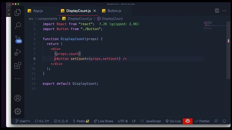The width and height of the screenshot is (232, 130).
Task: Click the vertical editor scrollbar
Action: (x=228, y=50)
